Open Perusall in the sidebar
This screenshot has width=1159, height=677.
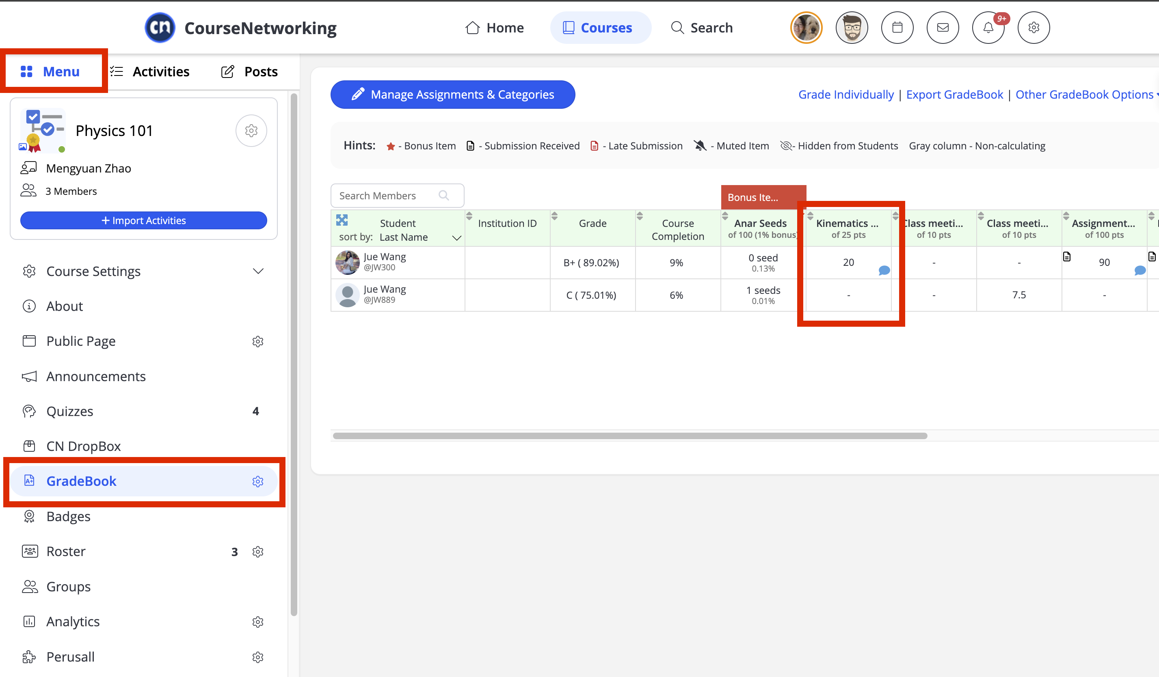pos(70,657)
